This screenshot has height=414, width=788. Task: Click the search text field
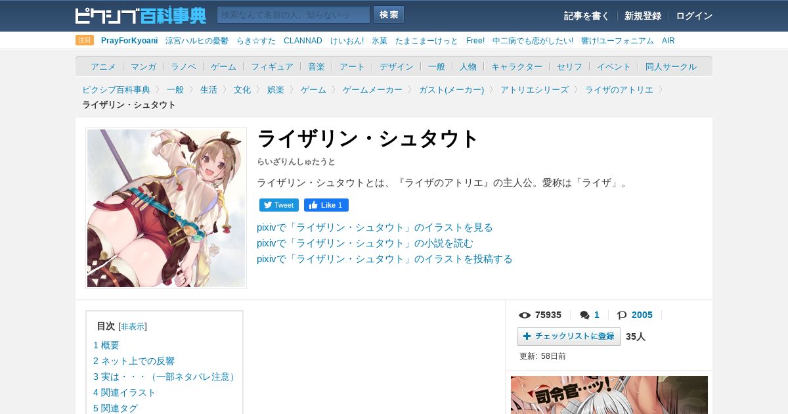tap(294, 14)
